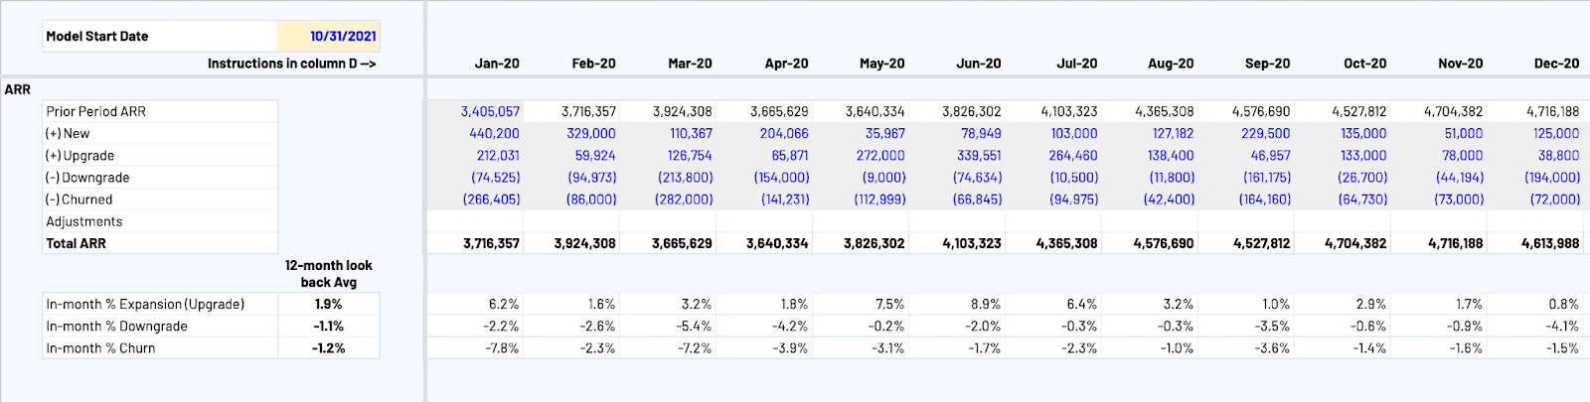1590x402 pixels.
Task: Select the Model Start Date label cell
Action: (97, 37)
